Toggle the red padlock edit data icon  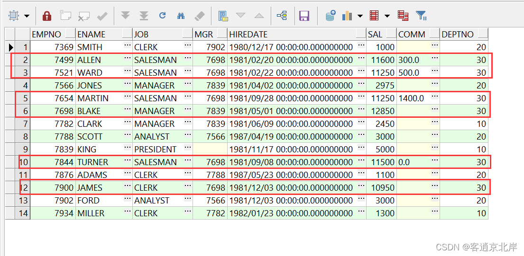(x=47, y=16)
